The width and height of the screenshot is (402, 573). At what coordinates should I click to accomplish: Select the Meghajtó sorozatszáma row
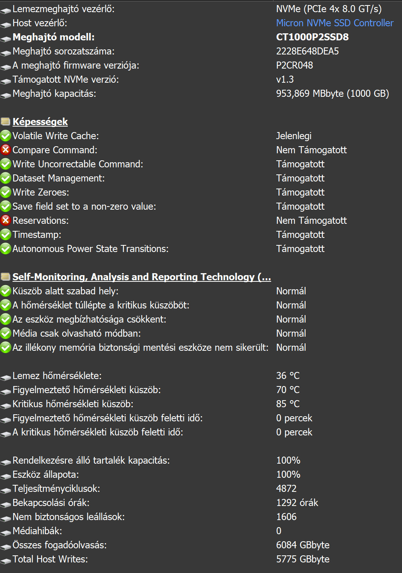[63, 51]
